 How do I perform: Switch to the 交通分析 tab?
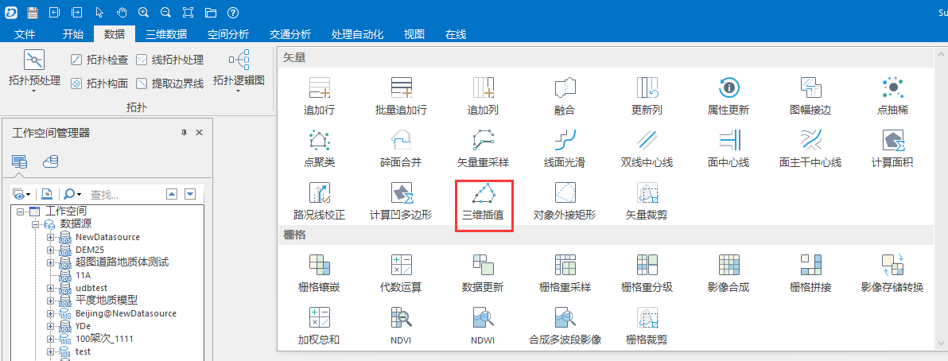pos(289,34)
